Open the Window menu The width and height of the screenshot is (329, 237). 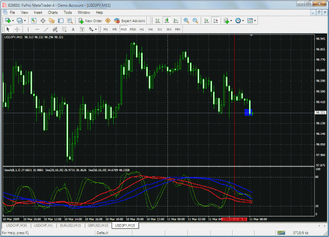[84, 13]
